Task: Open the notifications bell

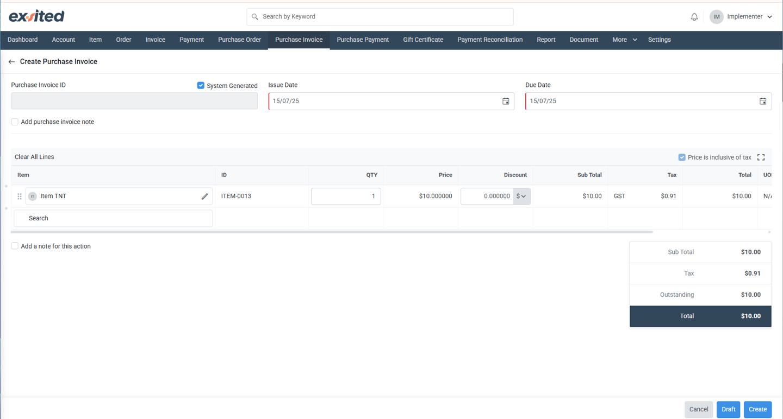Action: (x=694, y=17)
